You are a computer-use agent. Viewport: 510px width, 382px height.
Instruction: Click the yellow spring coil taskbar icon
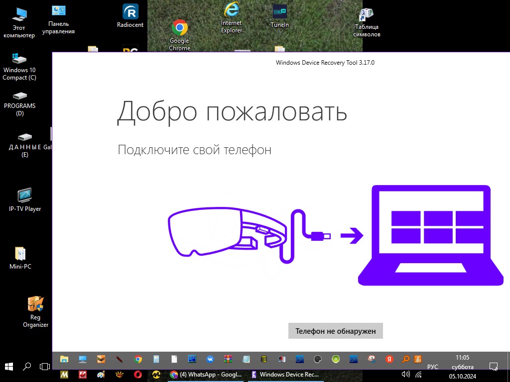click(264, 359)
